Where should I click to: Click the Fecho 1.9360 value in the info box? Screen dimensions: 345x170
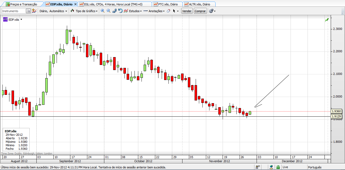coord(23,149)
